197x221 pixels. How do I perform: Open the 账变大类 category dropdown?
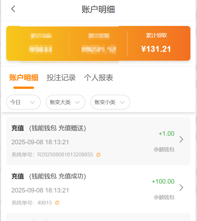(x=65, y=102)
